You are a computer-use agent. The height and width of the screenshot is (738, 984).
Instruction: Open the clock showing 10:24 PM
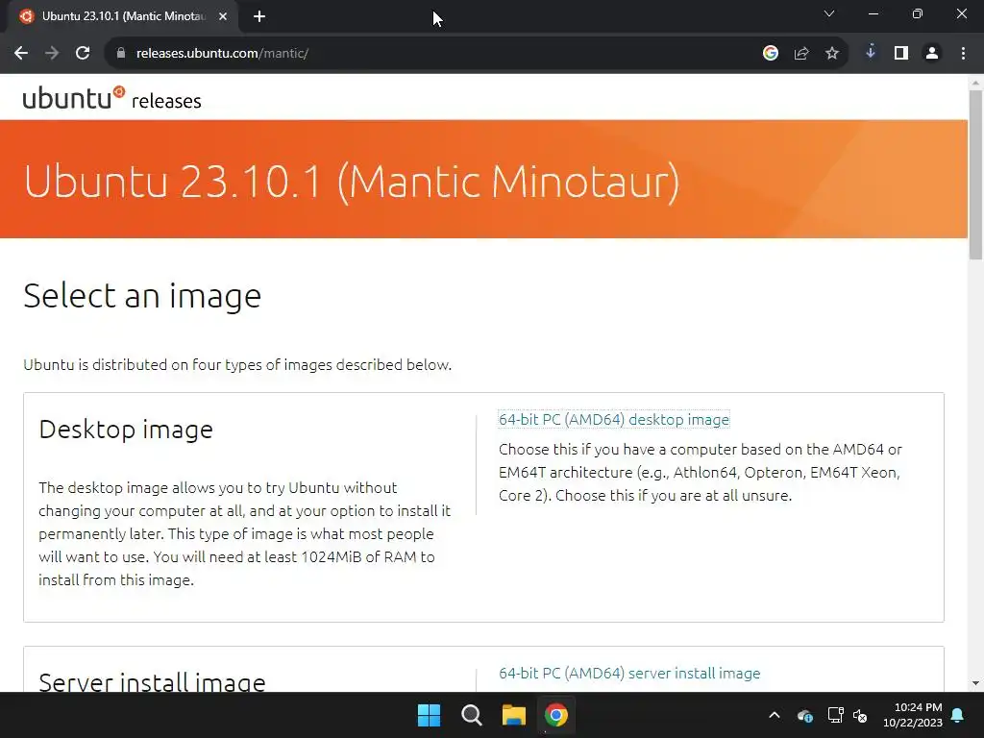pyautogui.click(x=913, y=715)
